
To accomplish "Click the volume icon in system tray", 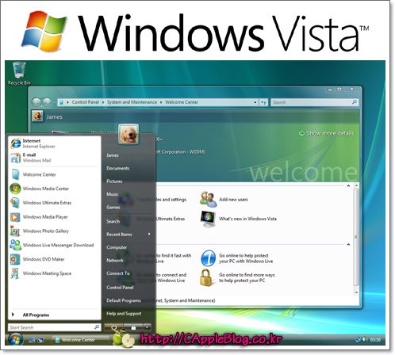I will 365,339.
